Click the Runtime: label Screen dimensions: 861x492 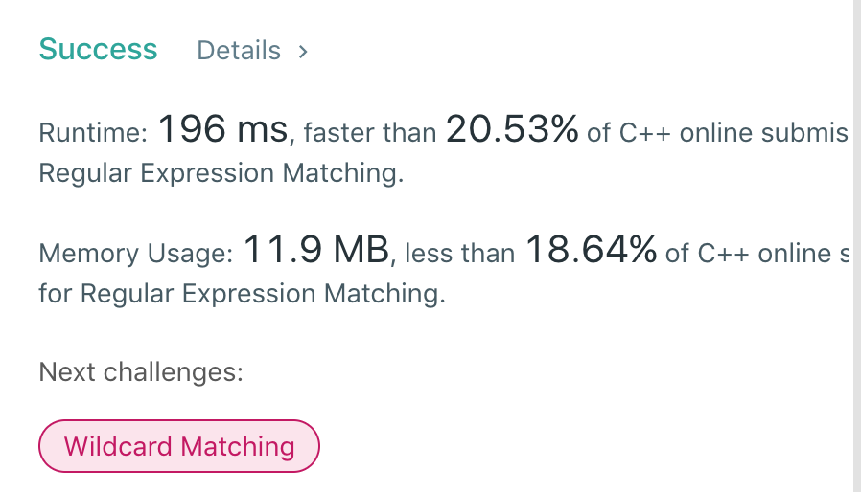tap(92, 132)
